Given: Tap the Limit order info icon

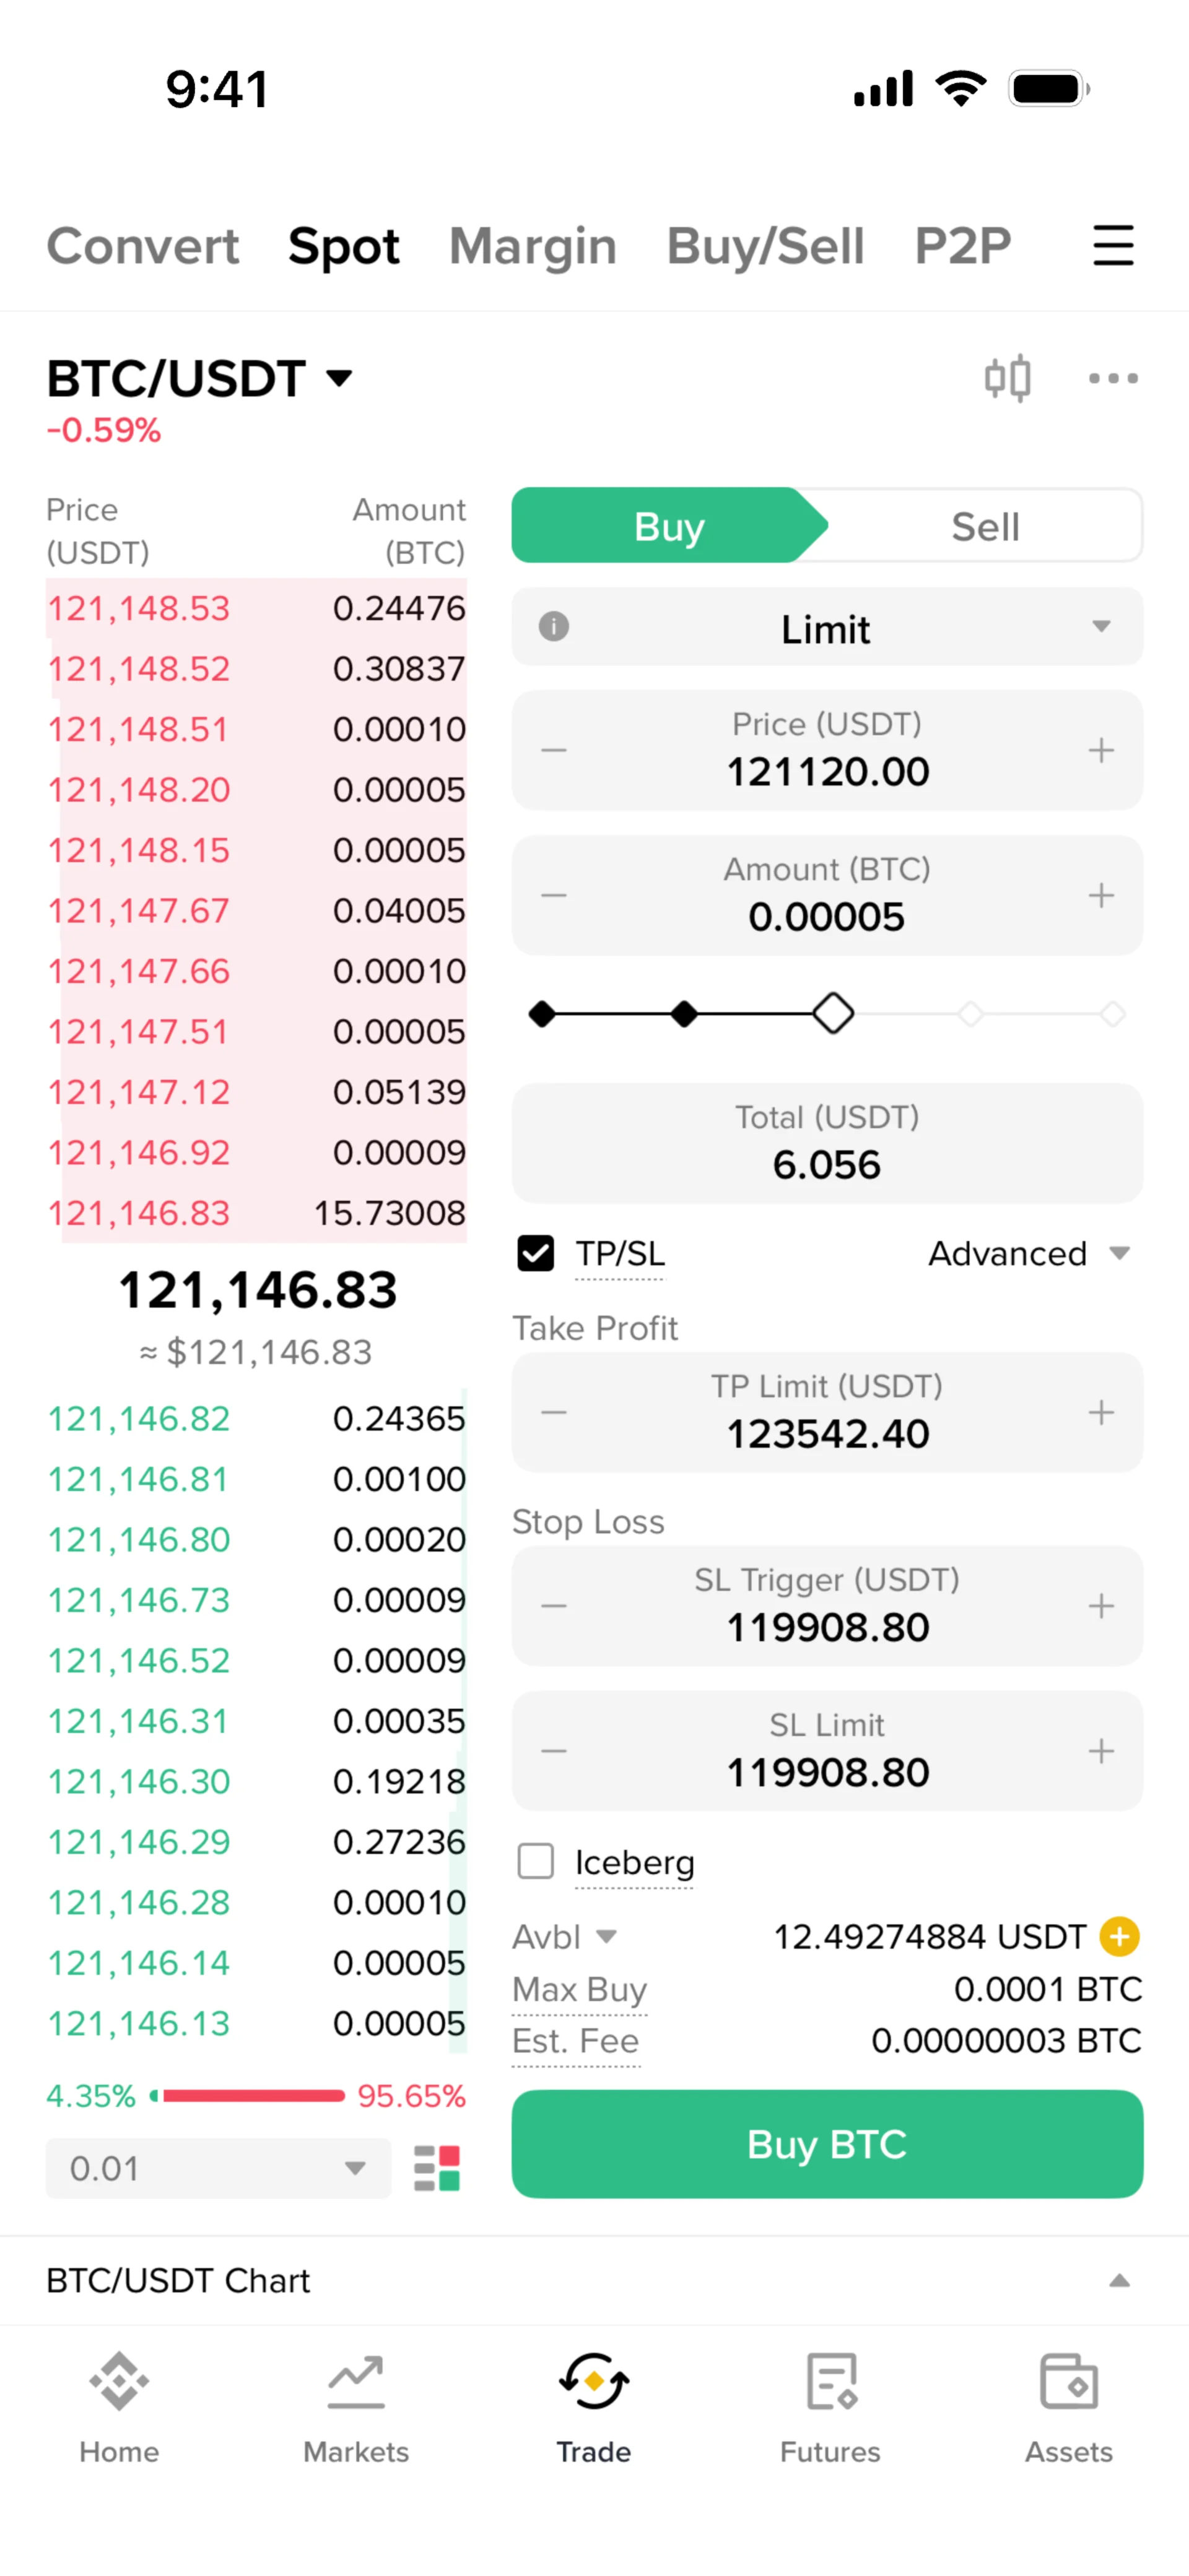Looking at the screenshot, I should pos(554,627).
